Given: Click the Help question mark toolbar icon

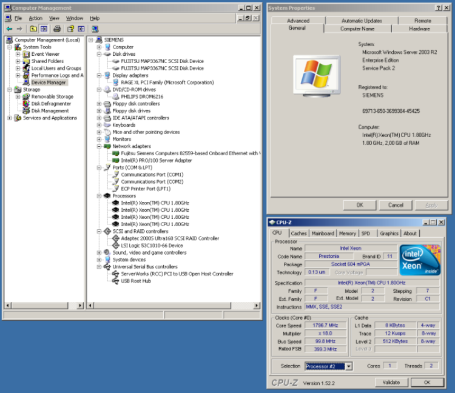Looking at the screenshot, I should (70, 29).
